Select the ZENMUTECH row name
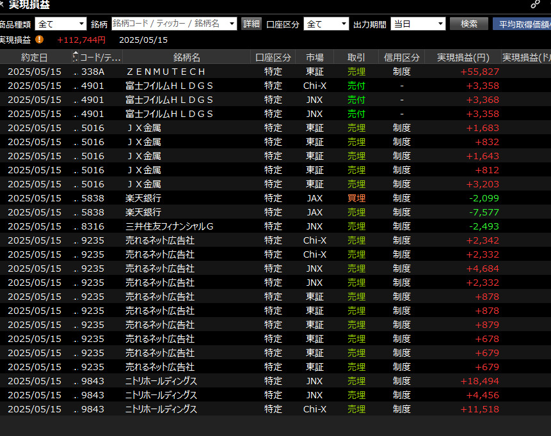Image resolution: width=551 pixels, height=436 pixels. 166,72
